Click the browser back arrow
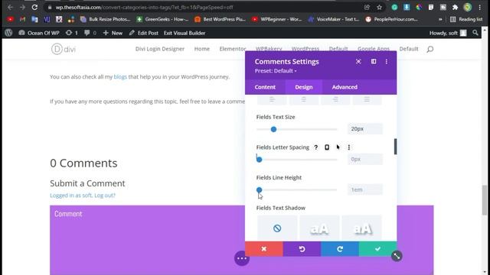Screen dimensions: 490x275 [x=10, y=7]
